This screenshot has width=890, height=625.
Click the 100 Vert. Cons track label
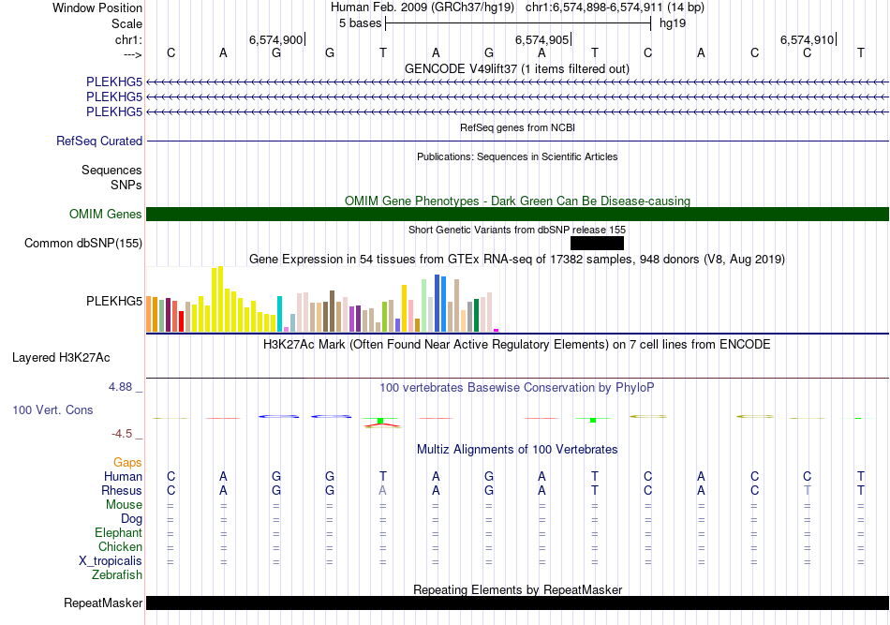pos(52,410)
